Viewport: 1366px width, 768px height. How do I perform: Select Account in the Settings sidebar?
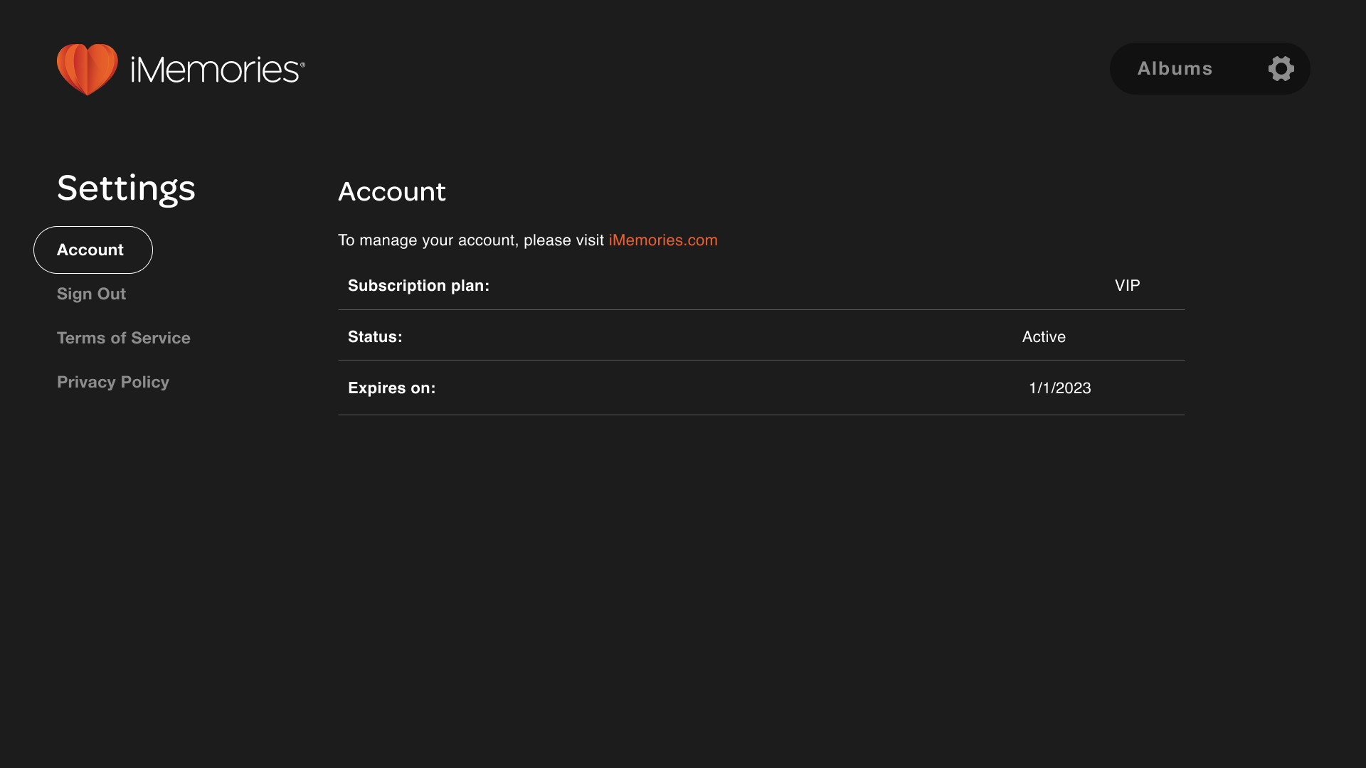pyautogui.click(x=92, y=250)
